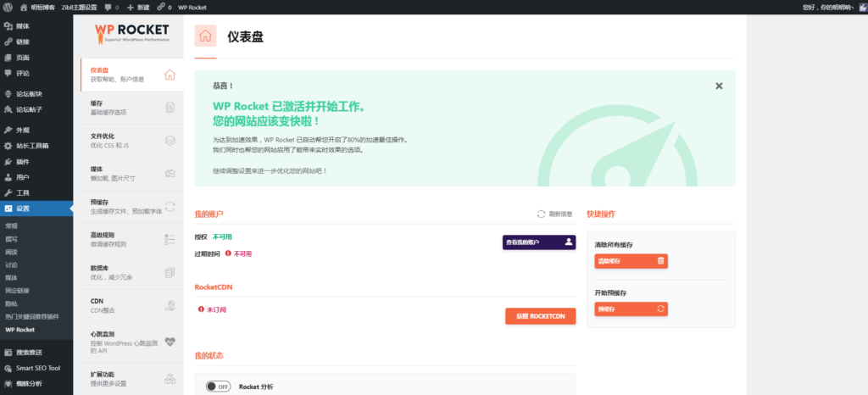The width and height of the screenshot is (868, 395).
Task: Click the 获取 ROCKETCDN button
Action: [540, 316]
